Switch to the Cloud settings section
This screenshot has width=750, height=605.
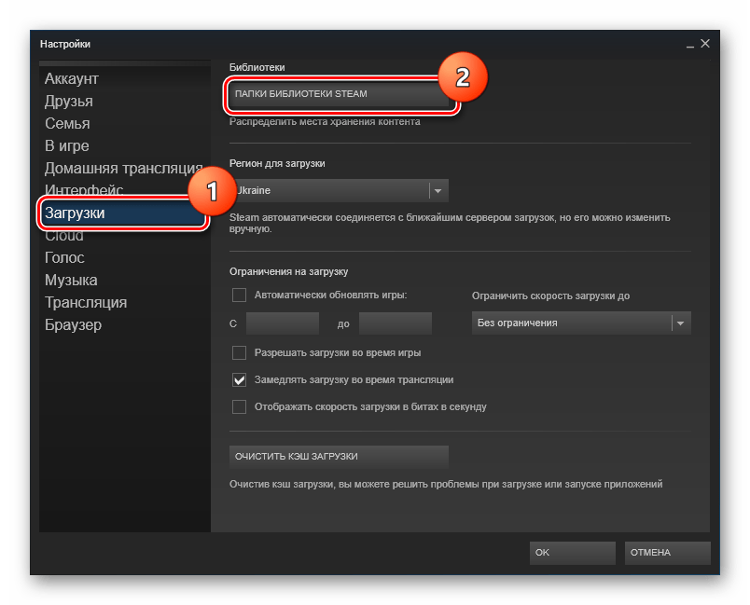coord(64,236)
